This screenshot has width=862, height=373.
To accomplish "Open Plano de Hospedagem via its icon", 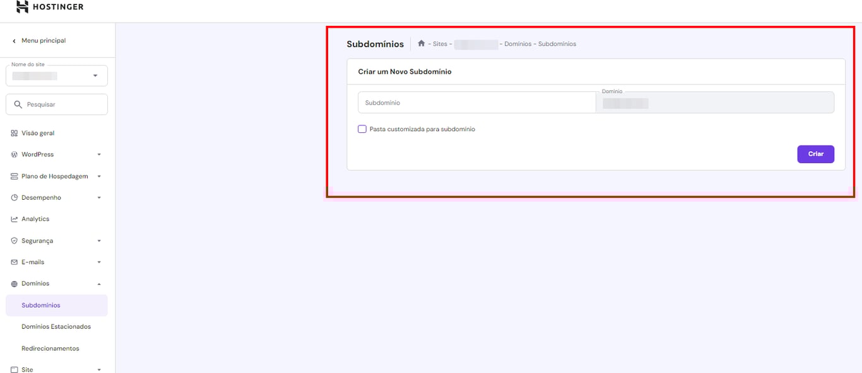I will pyautogui.click(x=13, y=176).
